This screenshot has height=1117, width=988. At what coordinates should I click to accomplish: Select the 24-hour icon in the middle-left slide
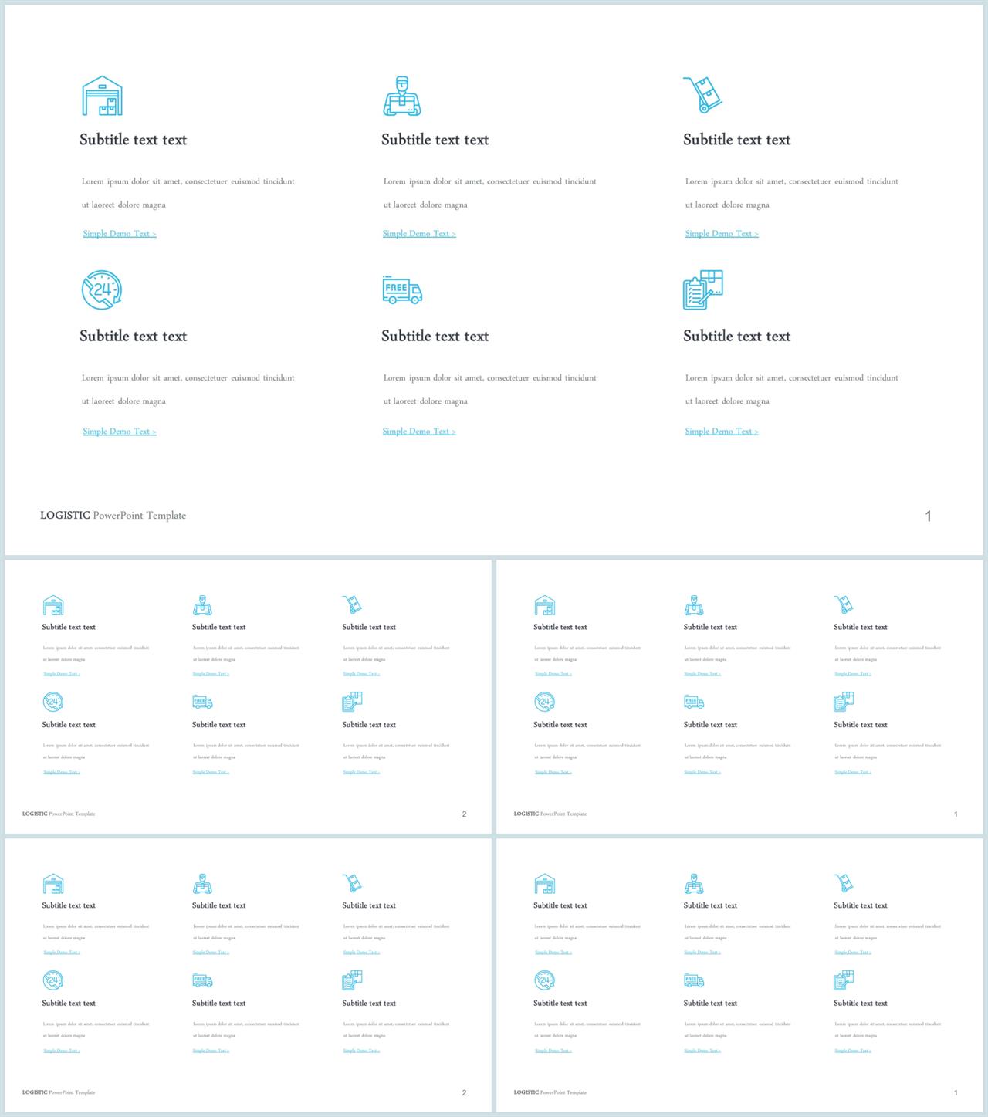(x=53, y=702)
